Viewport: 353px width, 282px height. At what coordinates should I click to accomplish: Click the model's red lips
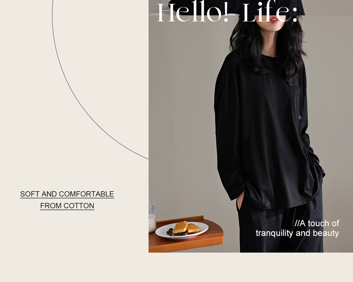pyautogui.click(x=274, y=20)
